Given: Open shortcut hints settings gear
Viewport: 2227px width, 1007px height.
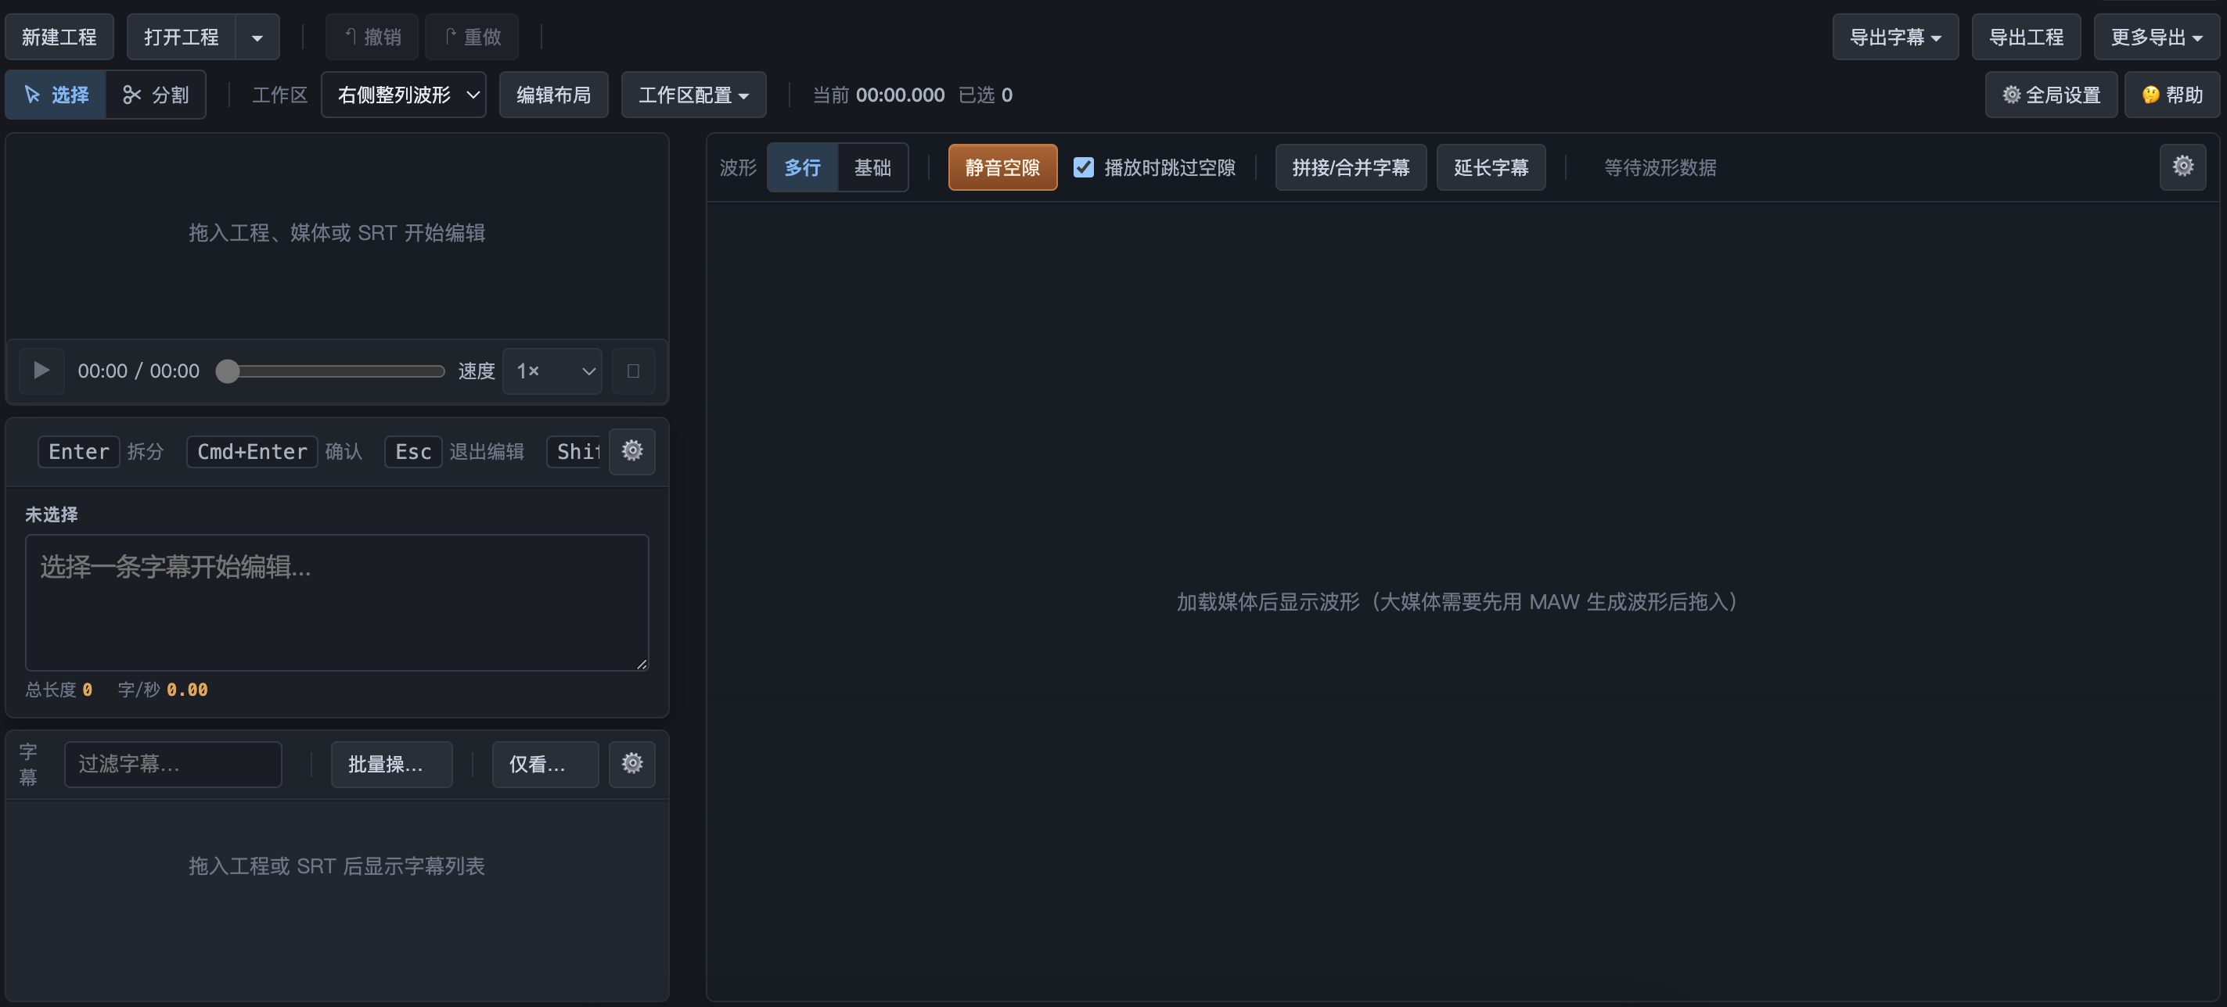Looking at the screenshot, I should pyautogui.click(x=632, y=451).
